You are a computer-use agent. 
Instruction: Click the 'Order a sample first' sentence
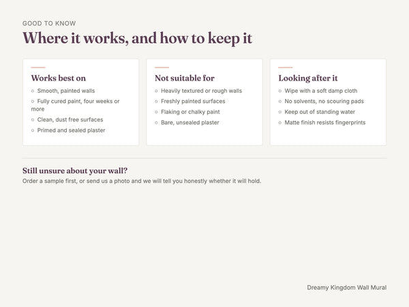click(142, 181)
